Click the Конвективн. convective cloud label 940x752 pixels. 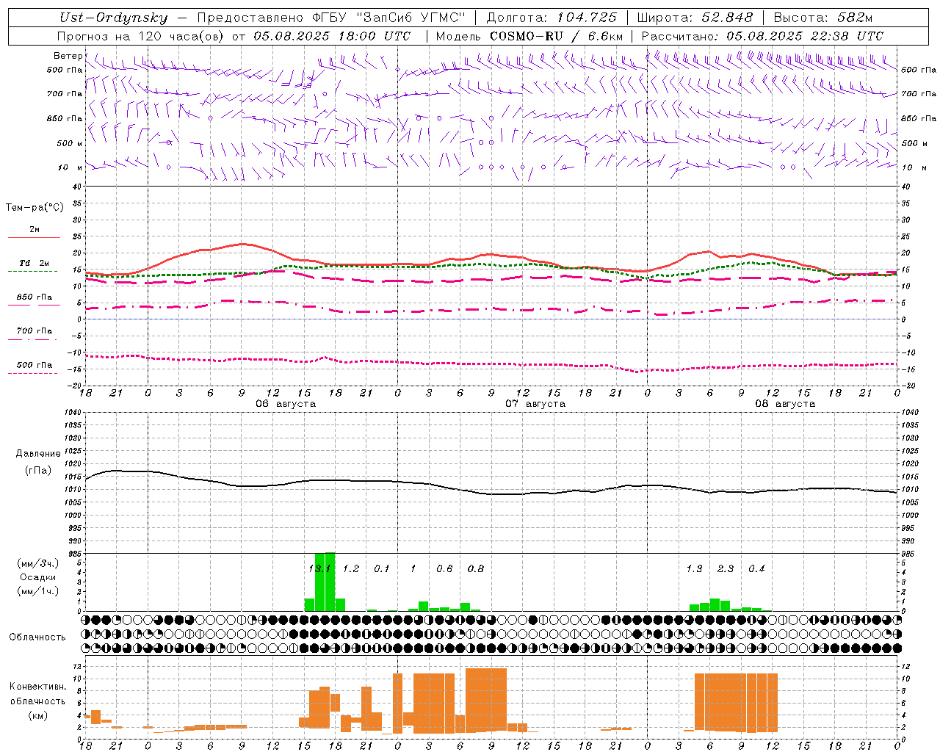(38, 687)
